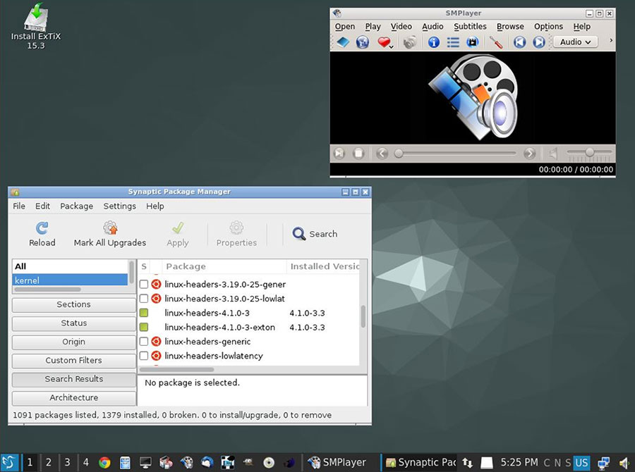Screen dimensions: 635x472
Task: Open the SMPlayer Subtitles menu
Action: click(470, 26)
